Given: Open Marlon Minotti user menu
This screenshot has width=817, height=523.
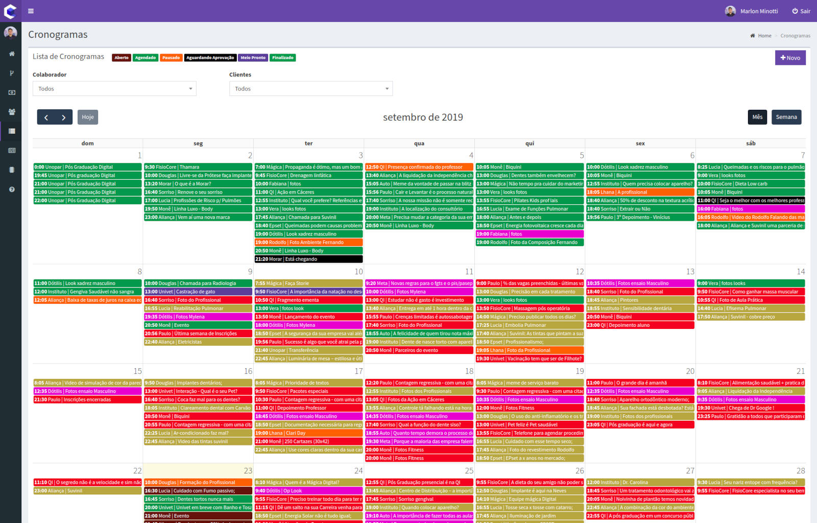Looking at the screenshot, I should [x=752, y=11].
